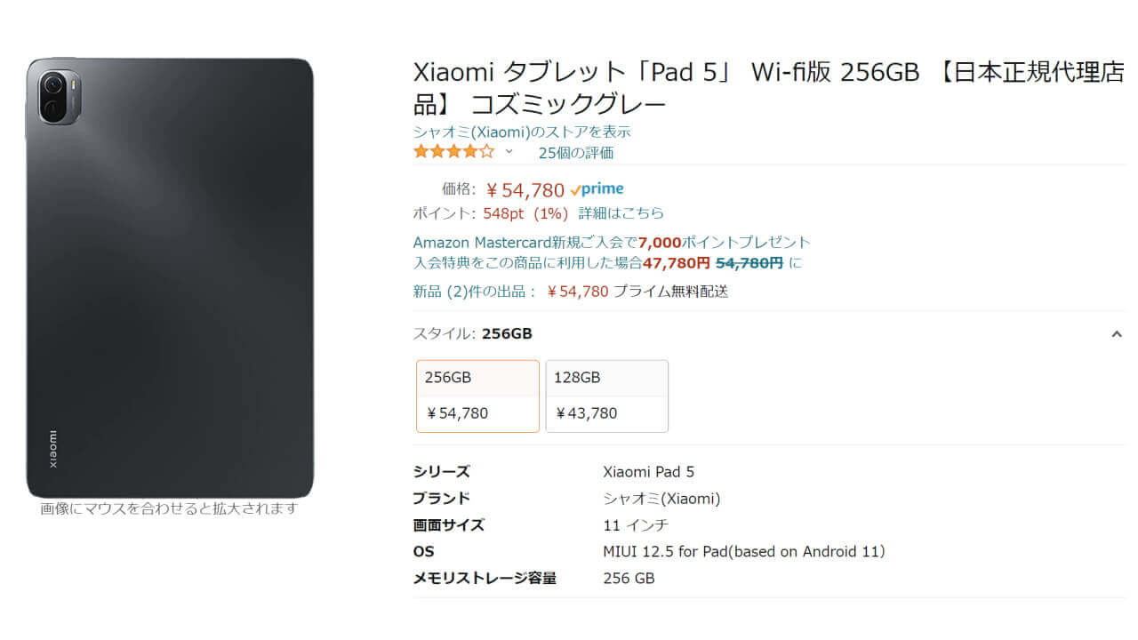Viewport: 1138px width, 640px height.
Task: Open シャオミ(Xiaomi)のストアを表示 store link
Action: [x=523, y=131]
